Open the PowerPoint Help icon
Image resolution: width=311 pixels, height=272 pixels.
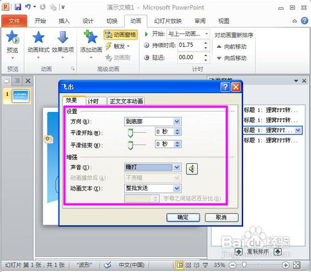(304, 21)
